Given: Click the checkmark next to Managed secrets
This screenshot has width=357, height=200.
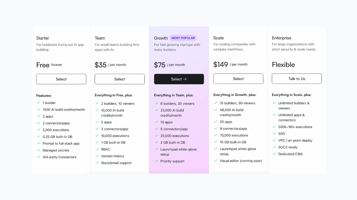Looking at the screenshot, I should click(x=39, y=150).
